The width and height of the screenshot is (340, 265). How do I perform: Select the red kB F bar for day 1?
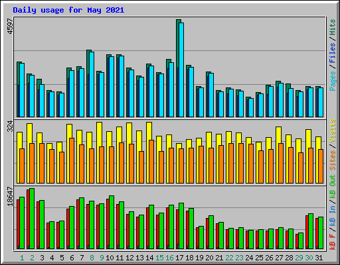tap(18, 224)
